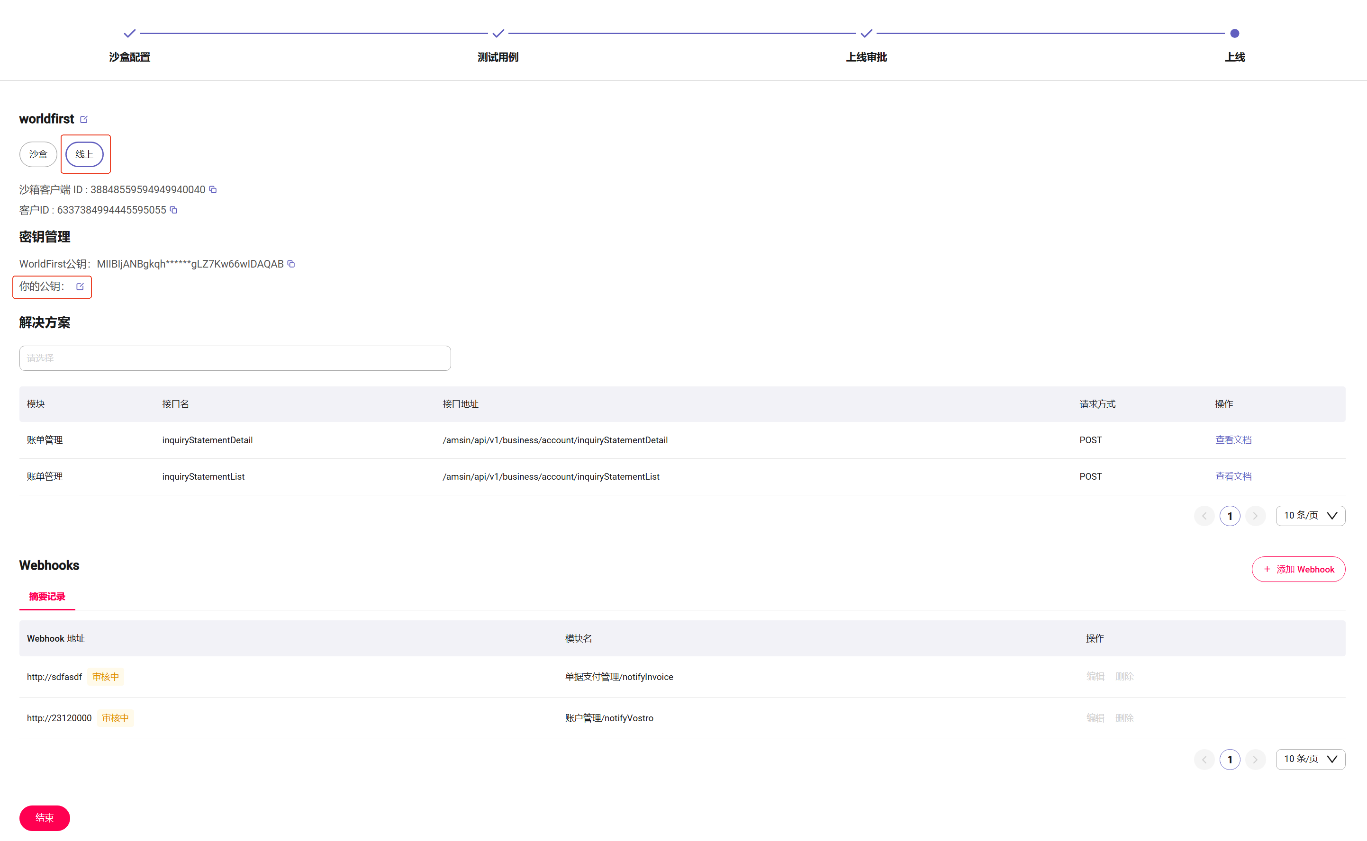Click 添加 Webhook button
Image resolution: width=1367 pixels, height=841 pixels.
(x=1298, y=569)
